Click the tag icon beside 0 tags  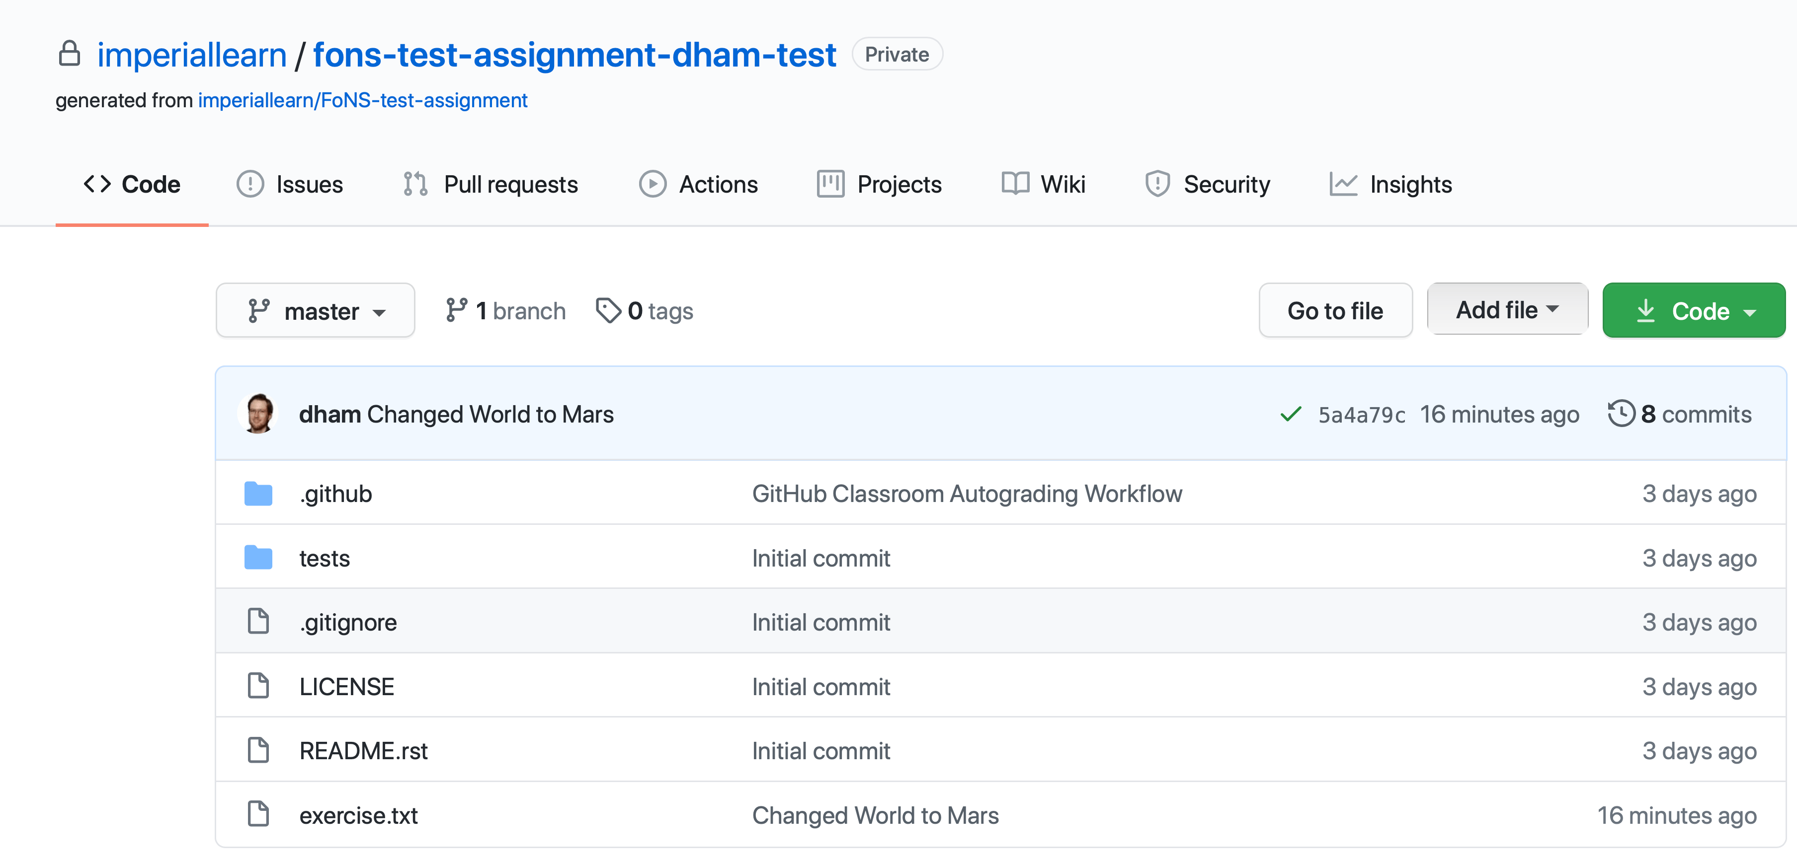click(x=608, y=310)
